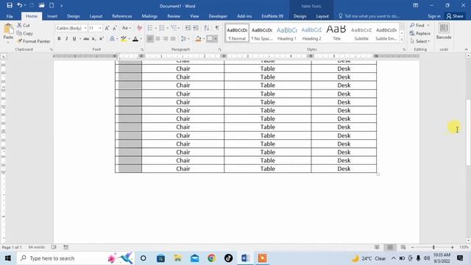Open the Font dialog launcher
This screenshot has width=471, height=265.
[142, 49]
